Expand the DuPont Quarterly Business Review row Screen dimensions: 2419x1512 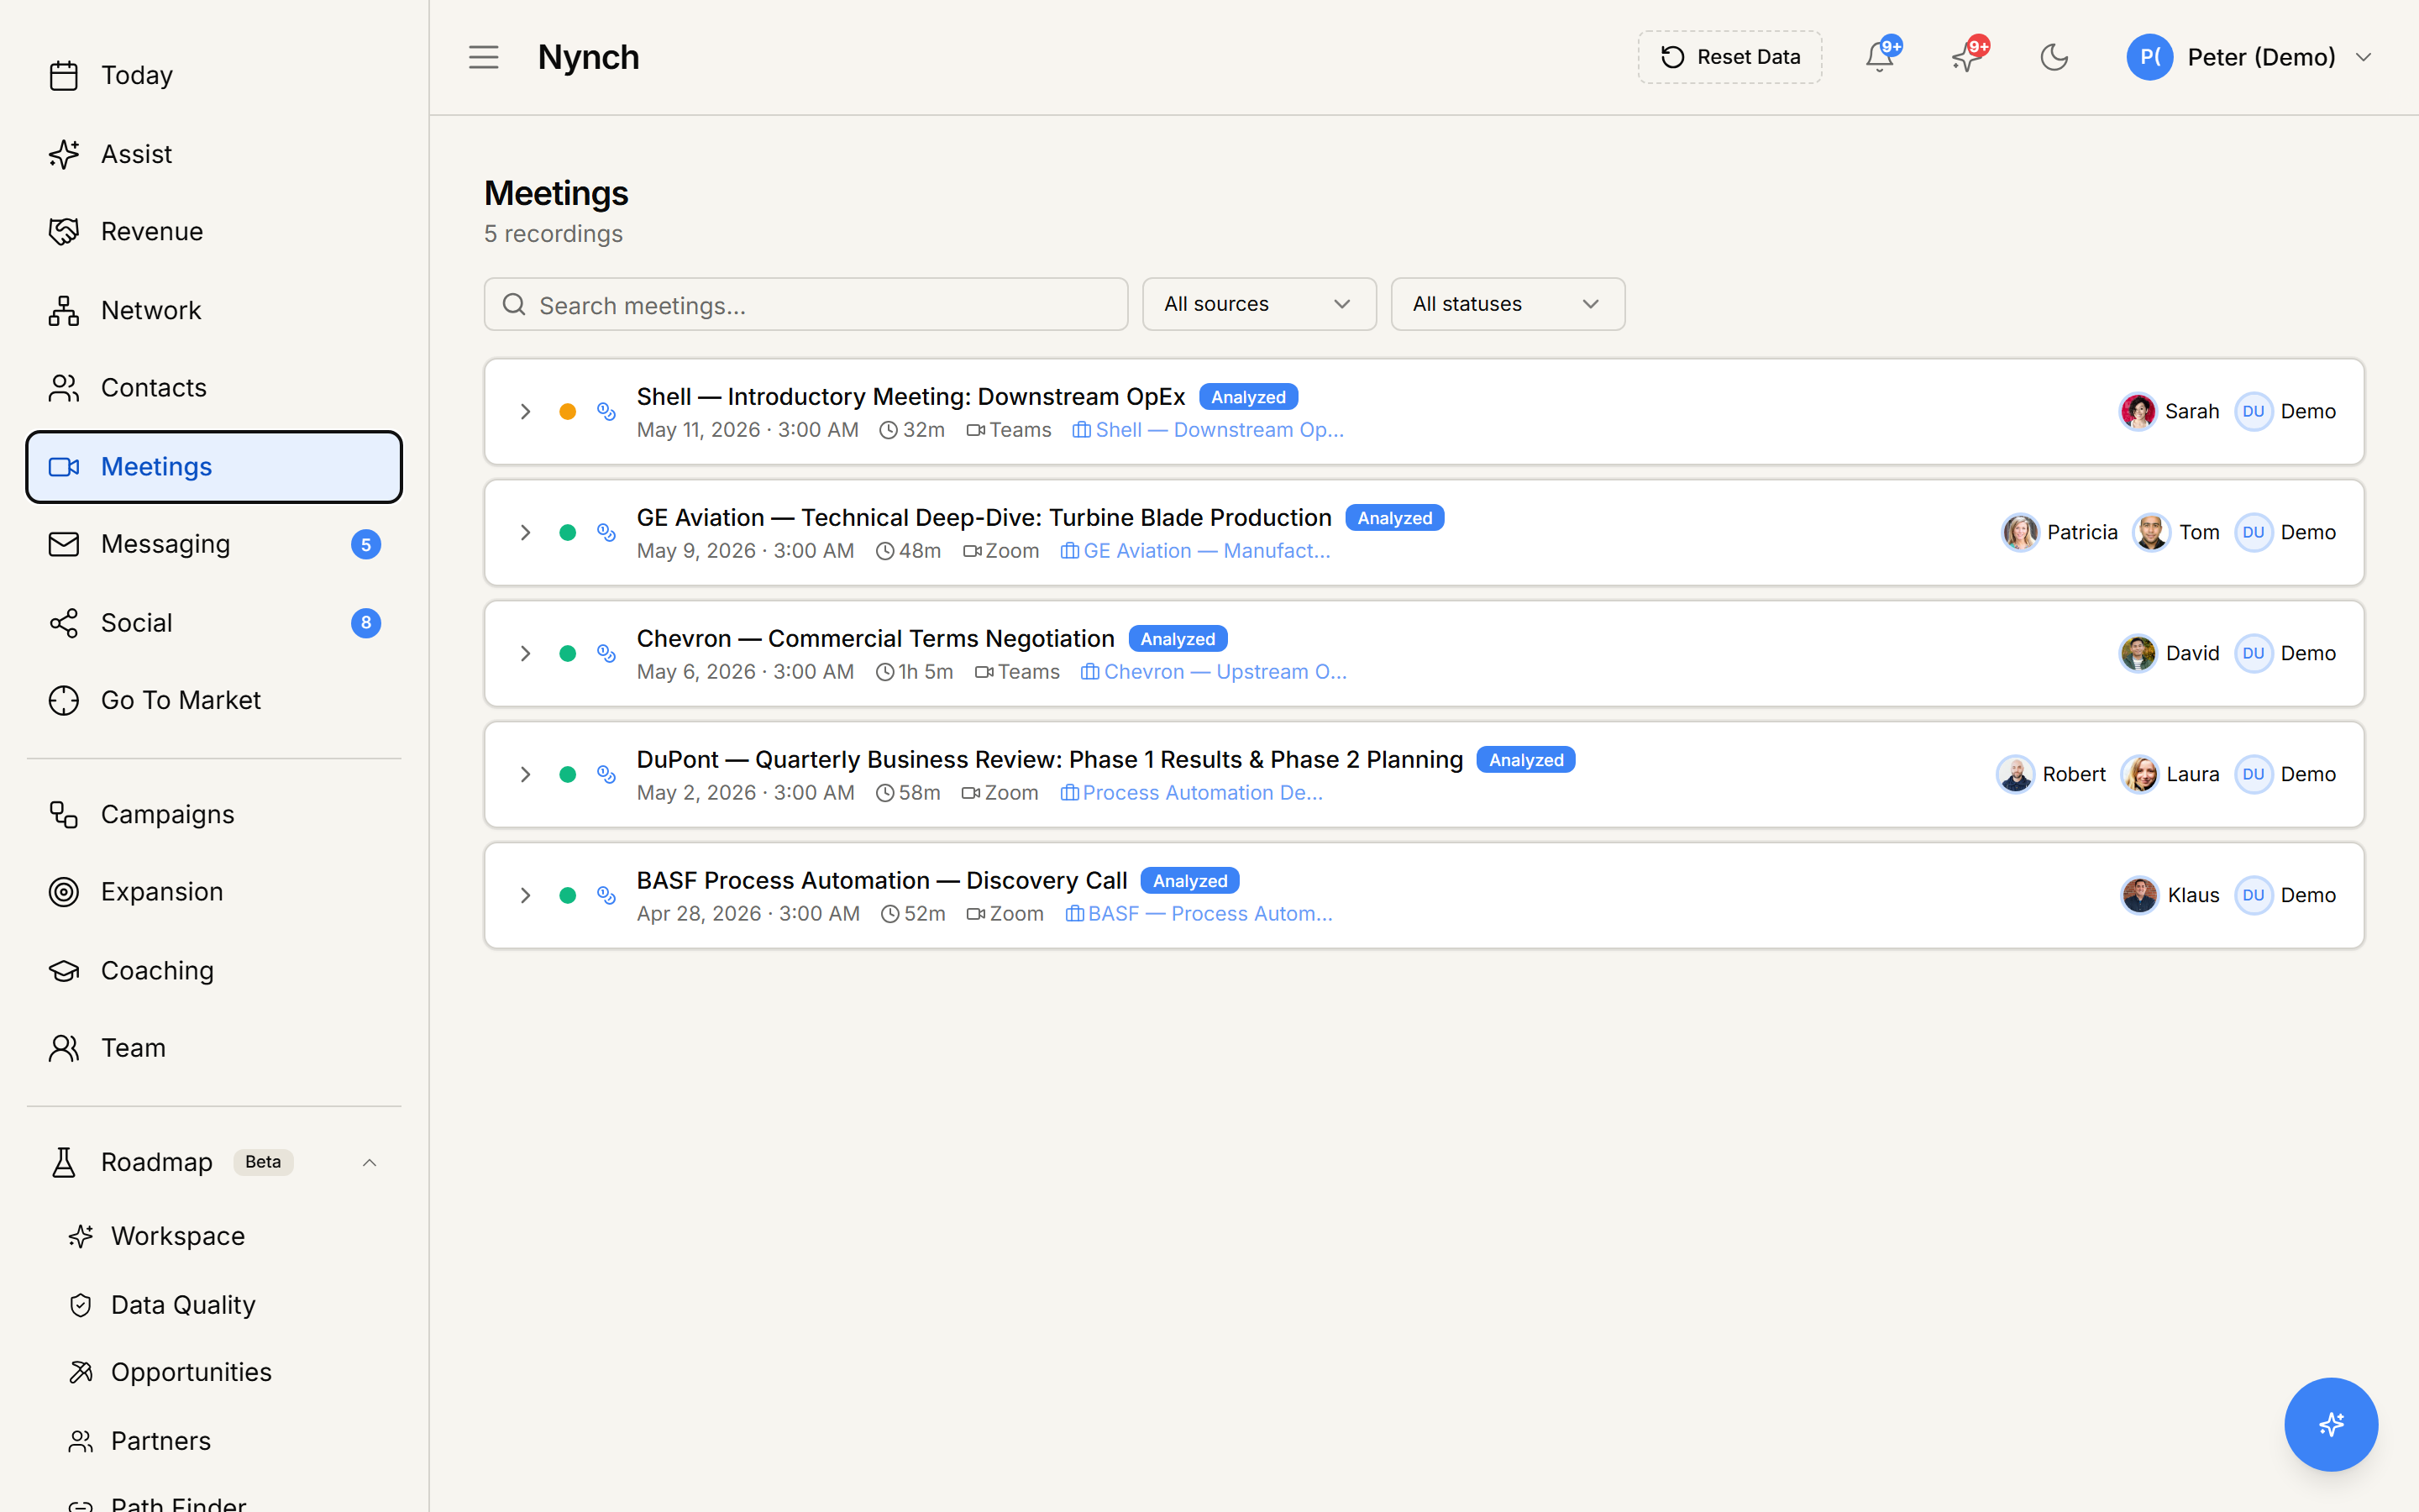coord(525,774)
